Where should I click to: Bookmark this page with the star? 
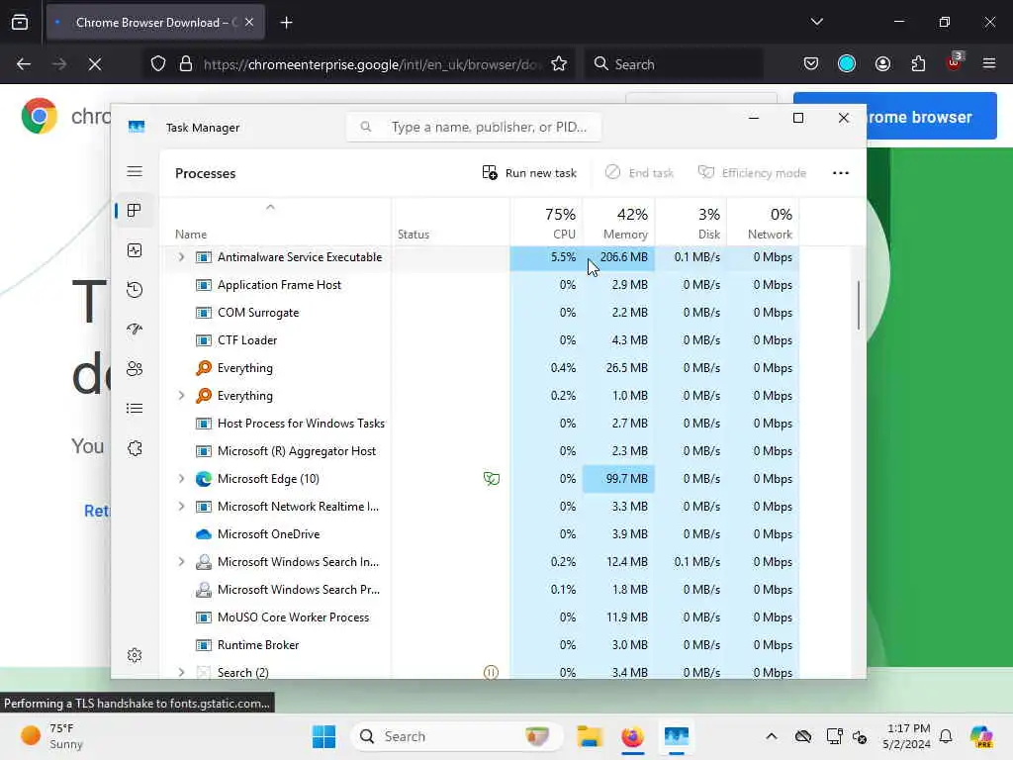[x=559, y=64]
